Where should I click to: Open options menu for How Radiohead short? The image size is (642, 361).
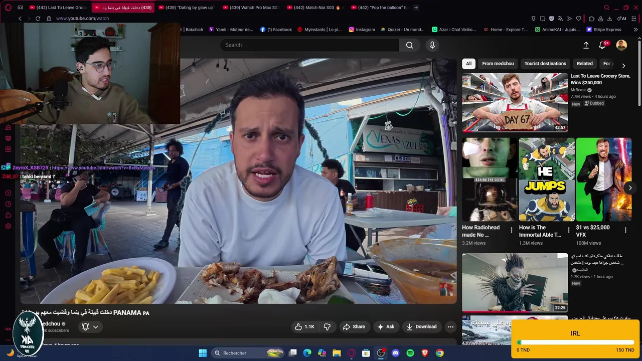click(512, 230)
